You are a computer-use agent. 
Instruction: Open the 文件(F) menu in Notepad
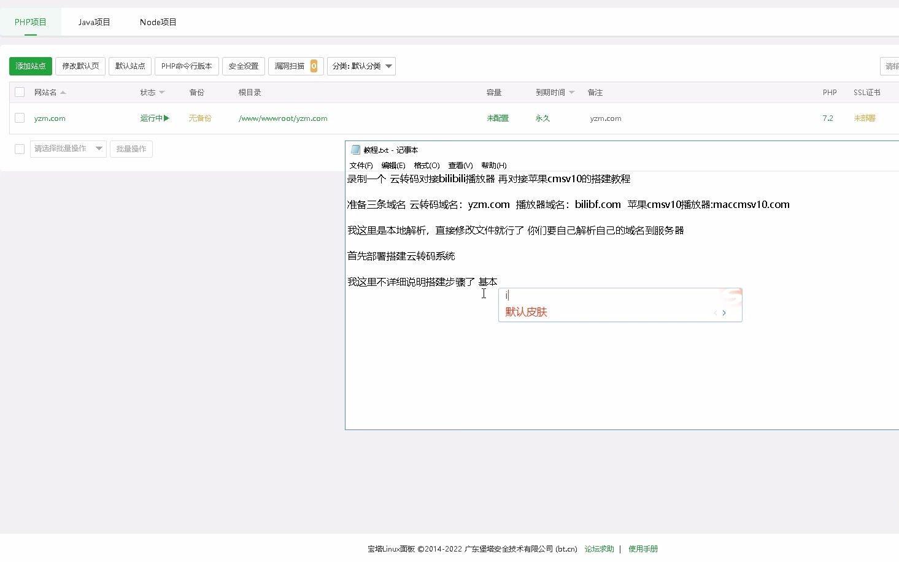[361, 166]
